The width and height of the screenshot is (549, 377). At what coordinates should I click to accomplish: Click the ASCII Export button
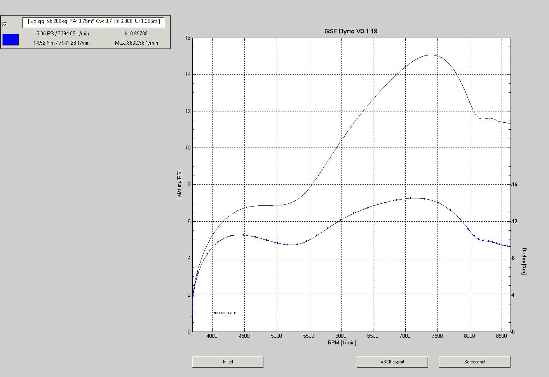pyautogui.click(x=392, y=362)
